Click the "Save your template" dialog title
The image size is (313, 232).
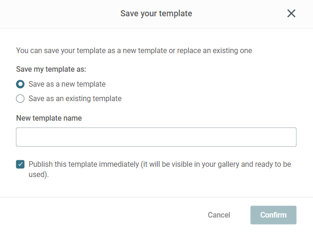coord(156,14)
